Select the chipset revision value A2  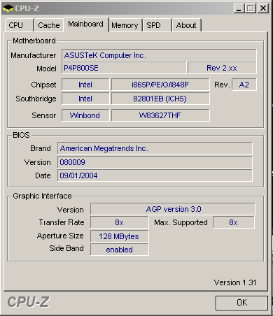pos(244,85)
